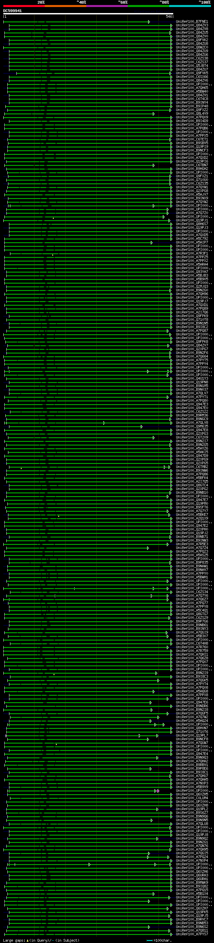Select the UniRef100_C6T209 label
This screenshot has height=943, width=214.
[192, 438]
